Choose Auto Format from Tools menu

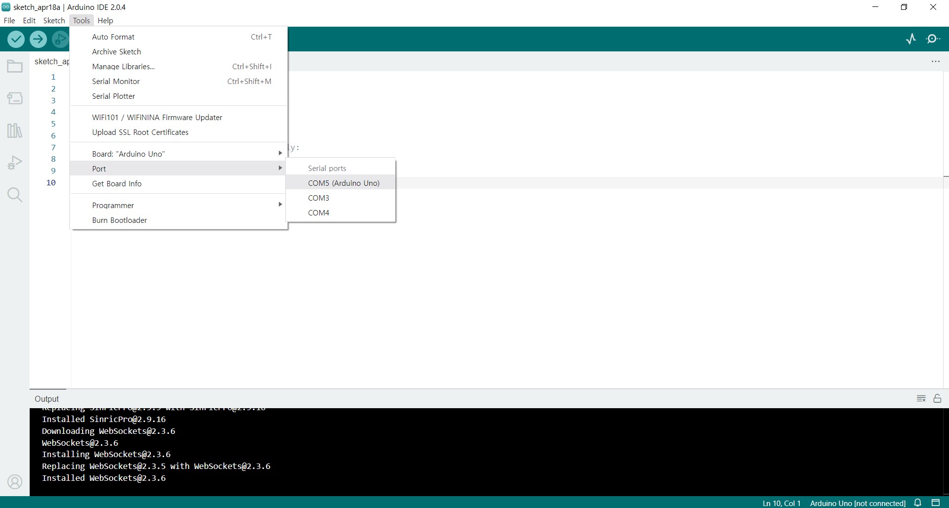[178, 37]
